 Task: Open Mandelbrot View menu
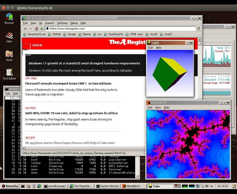158,108
